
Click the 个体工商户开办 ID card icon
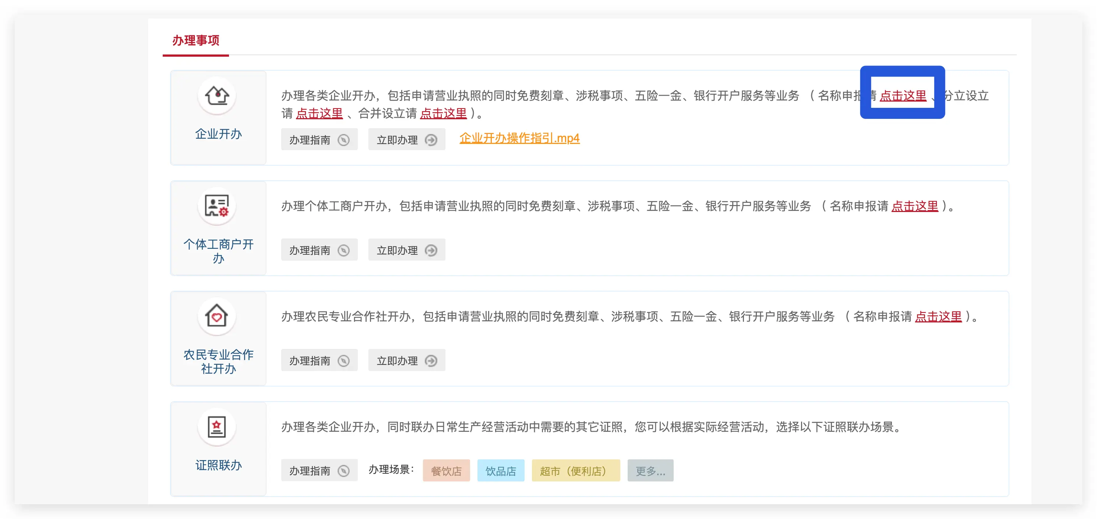tap(217, 206)
